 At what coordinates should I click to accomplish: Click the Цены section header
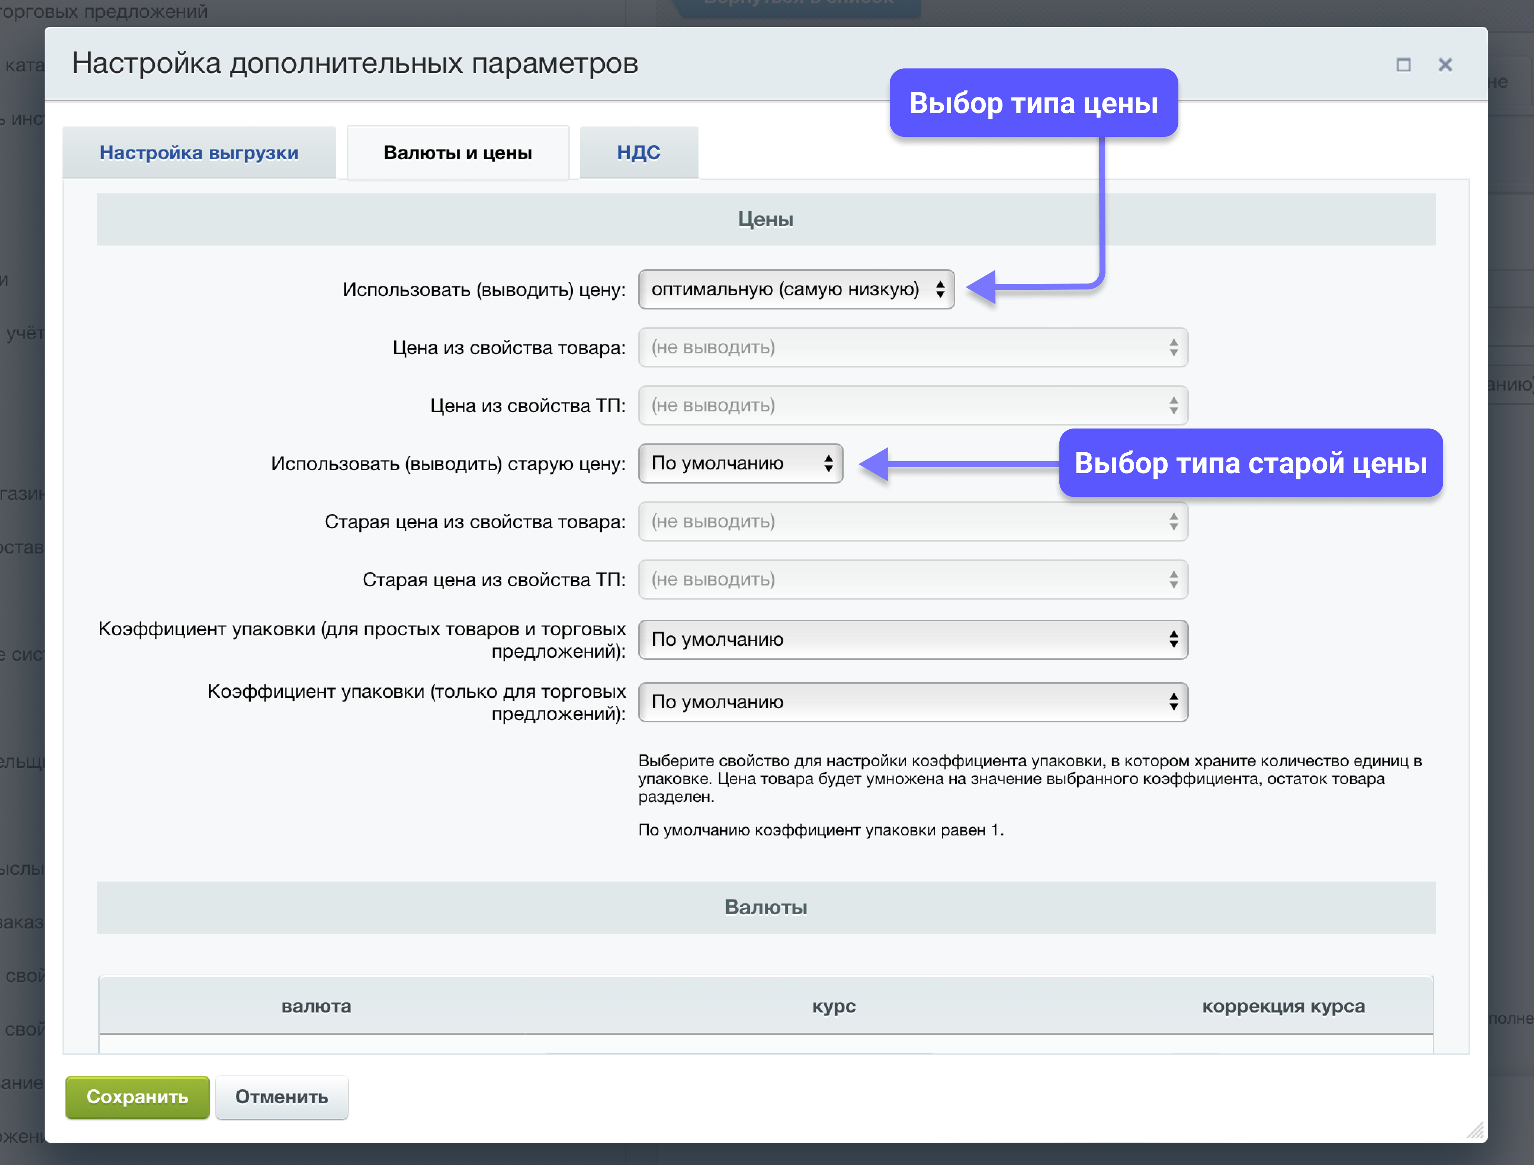click(766, 220)
